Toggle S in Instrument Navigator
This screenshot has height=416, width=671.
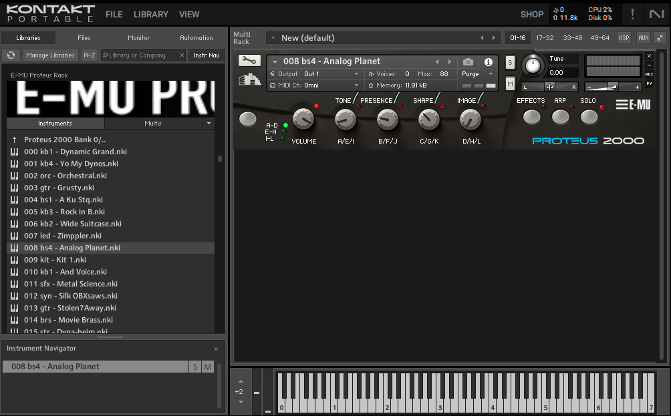click(x=195, y=367)
